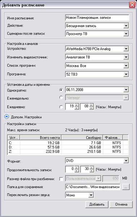Click the start hours field showing 19

tap(70, 106)
